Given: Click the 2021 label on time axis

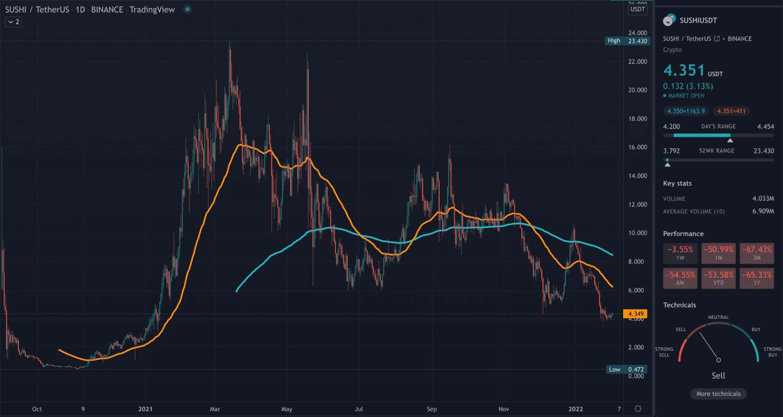Looking at the screenshot, I should [145, 409].
